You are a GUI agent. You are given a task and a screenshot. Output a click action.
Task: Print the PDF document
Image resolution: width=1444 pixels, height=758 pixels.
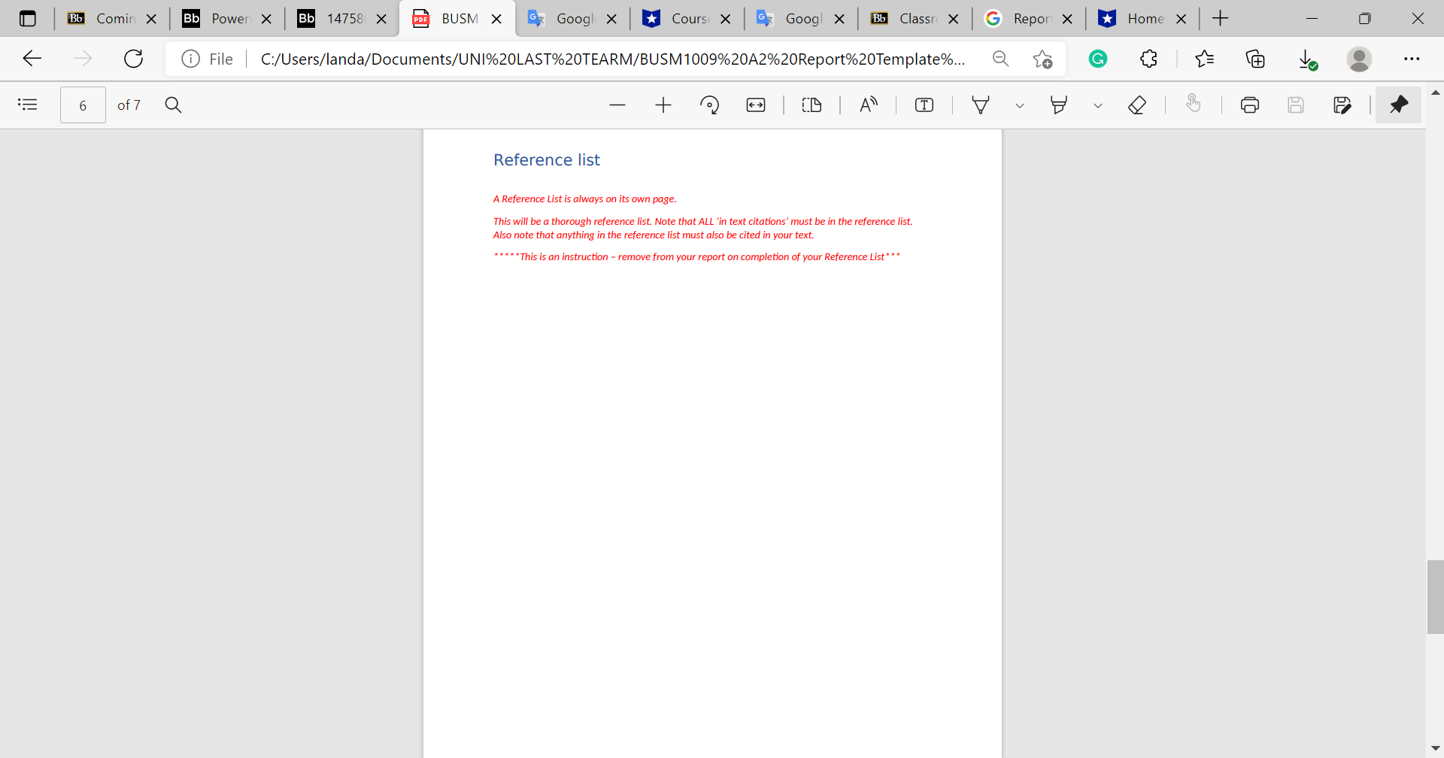pyautogui.click(x=1250, y=105)
